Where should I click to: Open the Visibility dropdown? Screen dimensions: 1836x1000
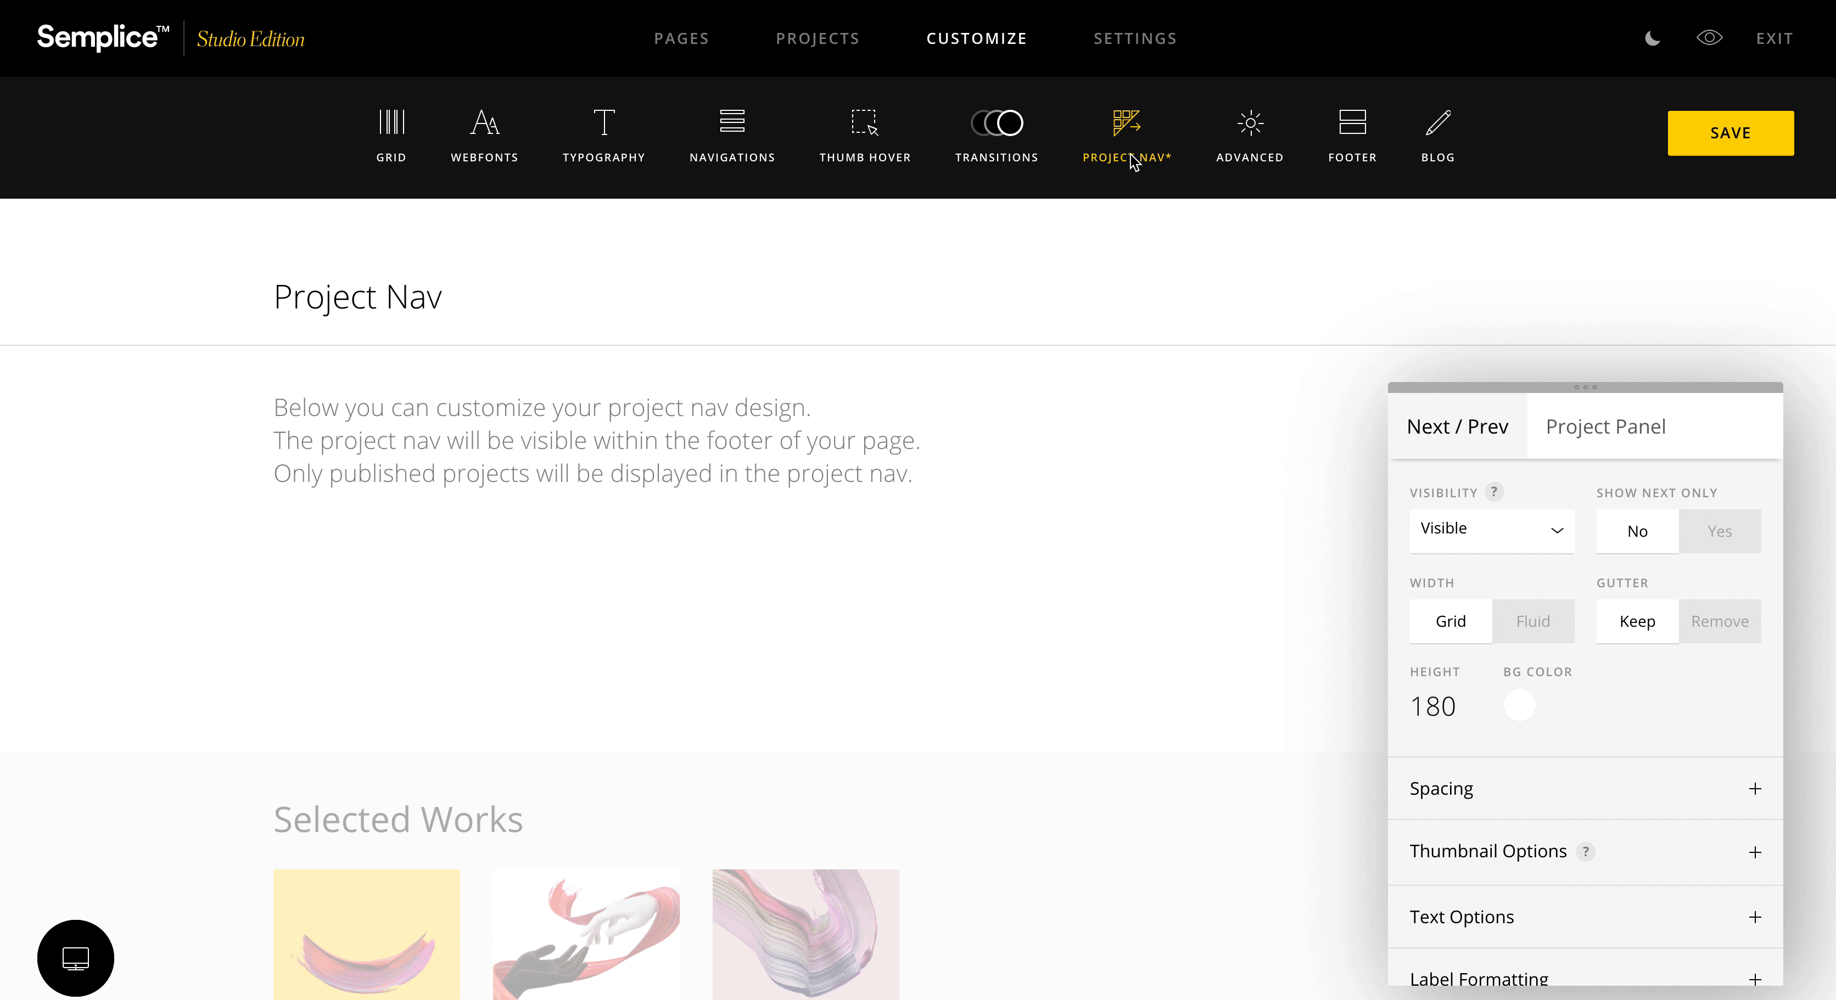(1492, 530)
